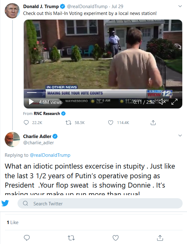Open Charlie Adler tweet options chevron
Image resolution: width=187 pixels, height=244 pixels.
180,136
